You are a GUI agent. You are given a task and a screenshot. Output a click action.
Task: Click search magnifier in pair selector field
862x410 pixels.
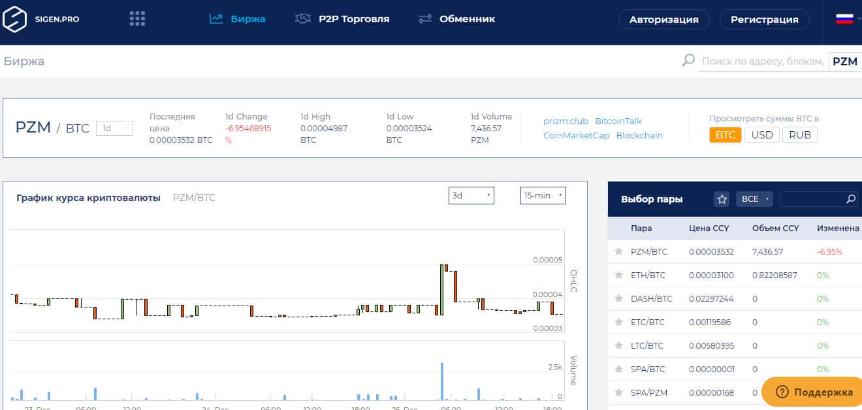coord(850,199)
